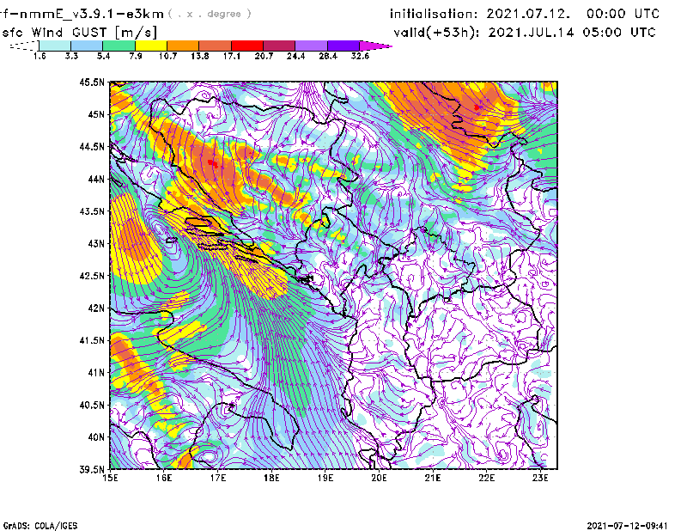Click legend value 13.8
Image resolution: width=687 pixels, height=531 pixels.
click(200, 56)
